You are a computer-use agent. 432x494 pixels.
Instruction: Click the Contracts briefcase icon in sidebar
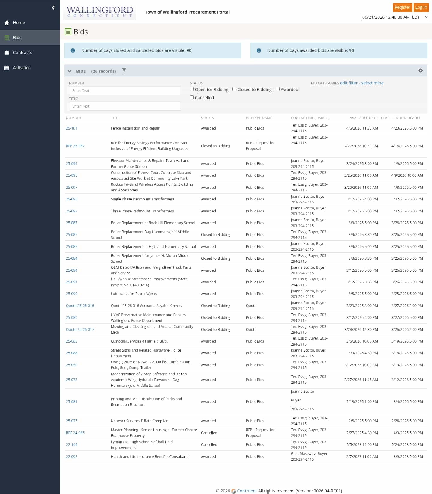coord(7,53)
